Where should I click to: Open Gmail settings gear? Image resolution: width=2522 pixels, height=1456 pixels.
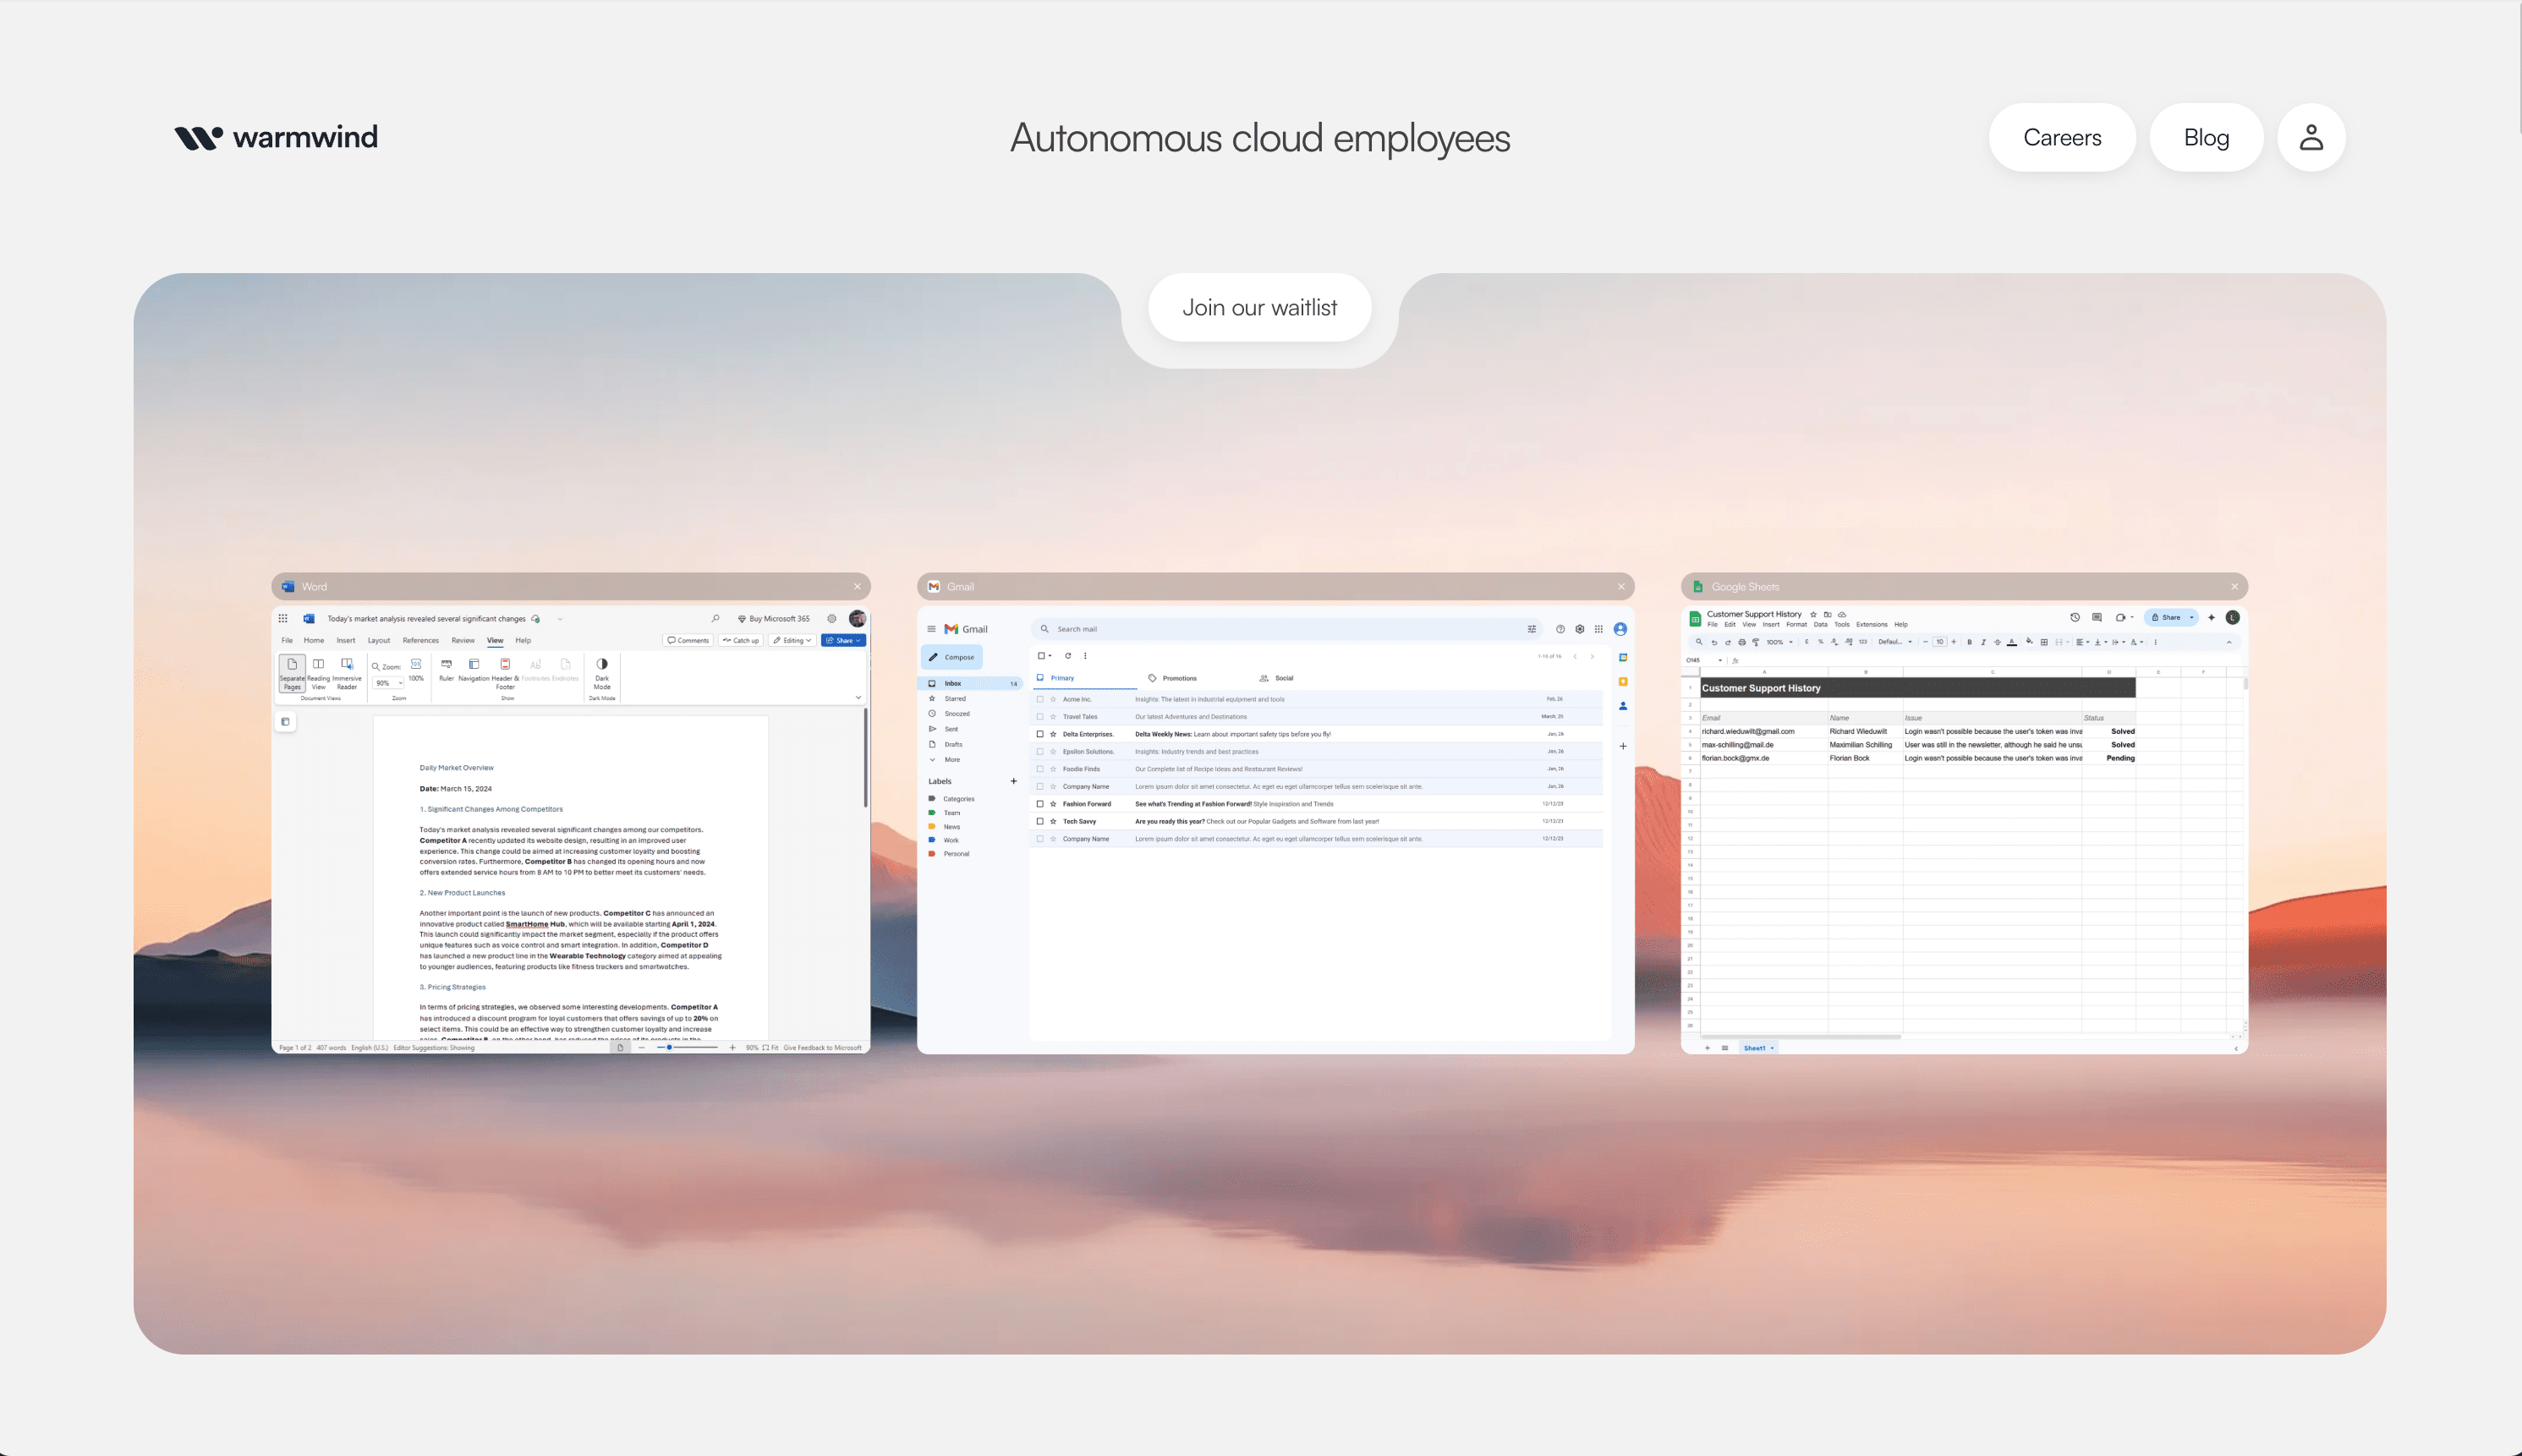point(1579,629)
